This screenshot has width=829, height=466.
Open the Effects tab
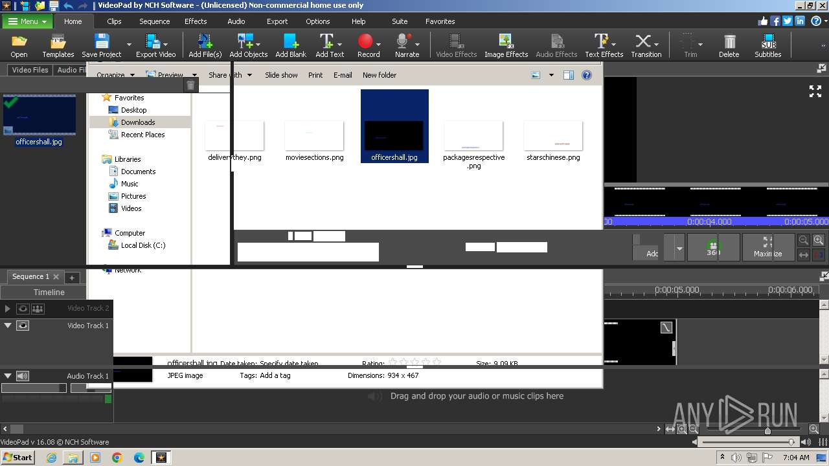point(196,21)
